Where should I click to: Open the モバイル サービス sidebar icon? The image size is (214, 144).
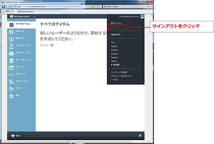[11, 46]
